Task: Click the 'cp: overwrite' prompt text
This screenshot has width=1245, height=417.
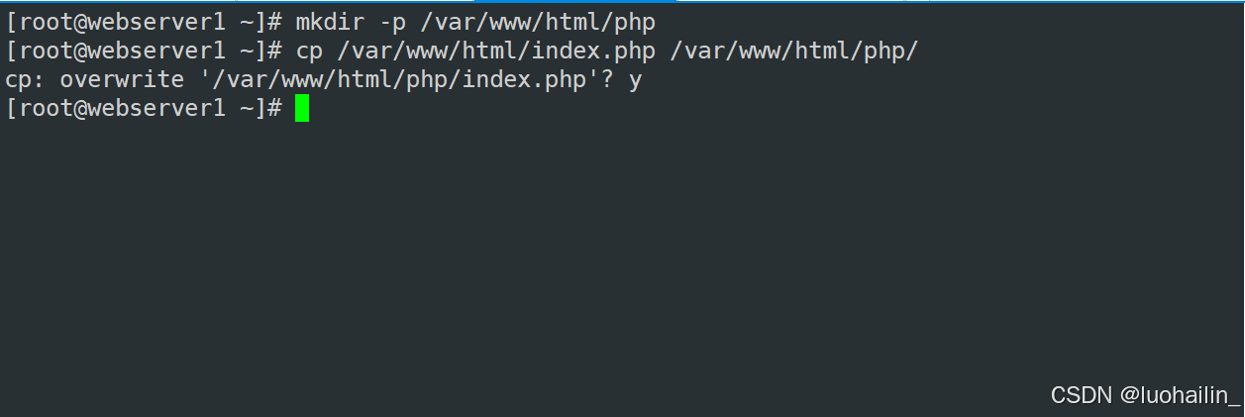Action: coord(94,79)
